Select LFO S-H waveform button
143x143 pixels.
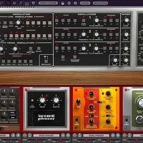tap(50, 23)
